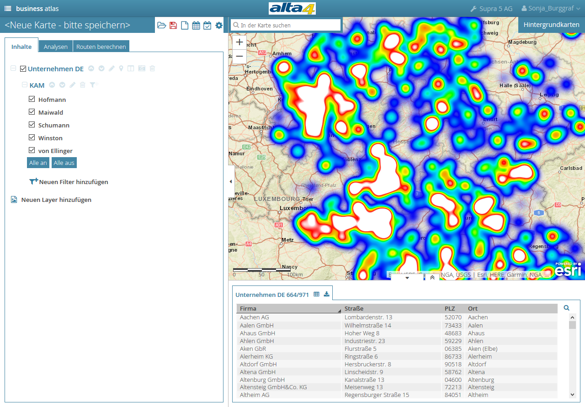Move Unternehmen DE layer down
585x407 pixels.
(101, 69)
